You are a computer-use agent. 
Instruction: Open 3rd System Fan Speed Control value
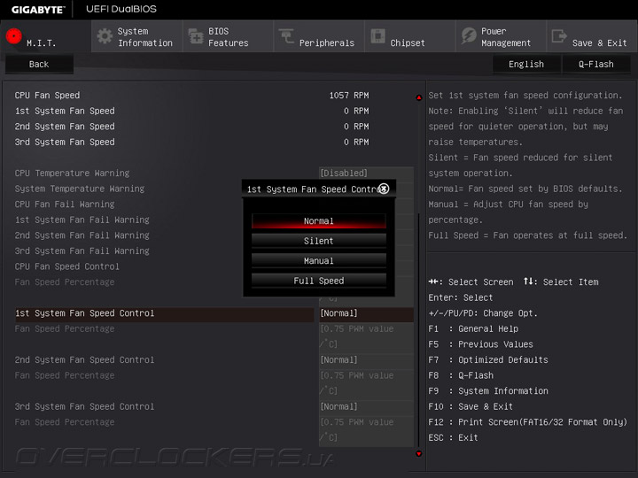(366, 407)
